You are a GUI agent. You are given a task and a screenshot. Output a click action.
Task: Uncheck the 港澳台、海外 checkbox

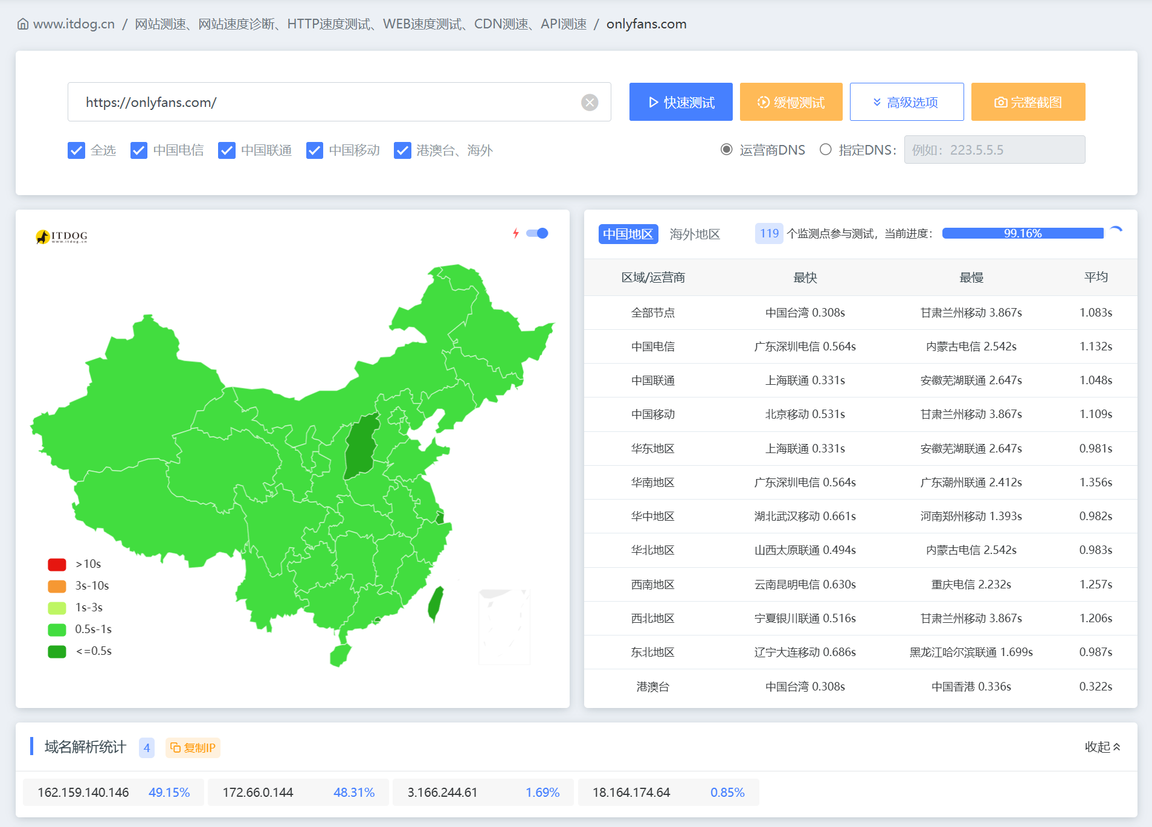[x=402, y=150]
